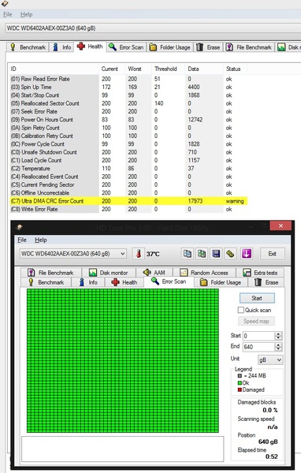The image size is (301, 473).
Task: Click the Exit button
Action: [273, 254]
